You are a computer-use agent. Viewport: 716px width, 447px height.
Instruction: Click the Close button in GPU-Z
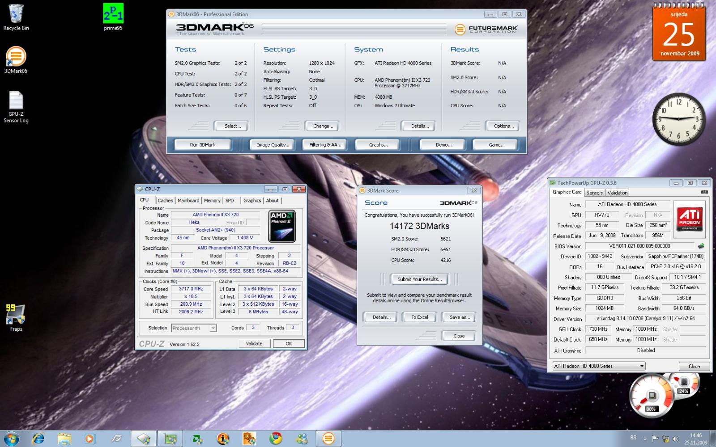pos(694,367)
